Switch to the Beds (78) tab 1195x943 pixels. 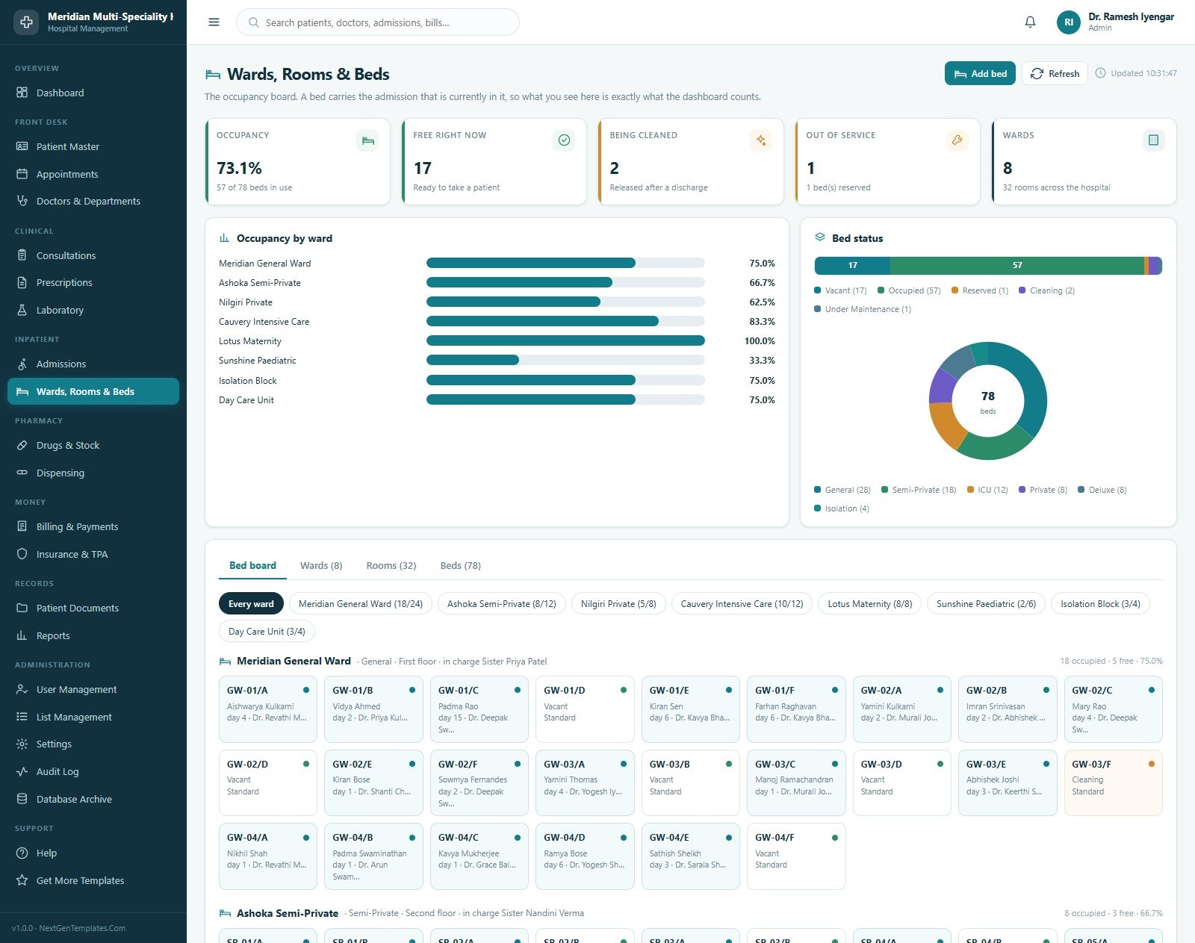click(461, 566)
